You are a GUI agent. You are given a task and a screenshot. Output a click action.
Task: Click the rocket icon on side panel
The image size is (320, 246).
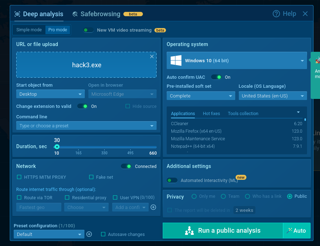click(317, 60)
